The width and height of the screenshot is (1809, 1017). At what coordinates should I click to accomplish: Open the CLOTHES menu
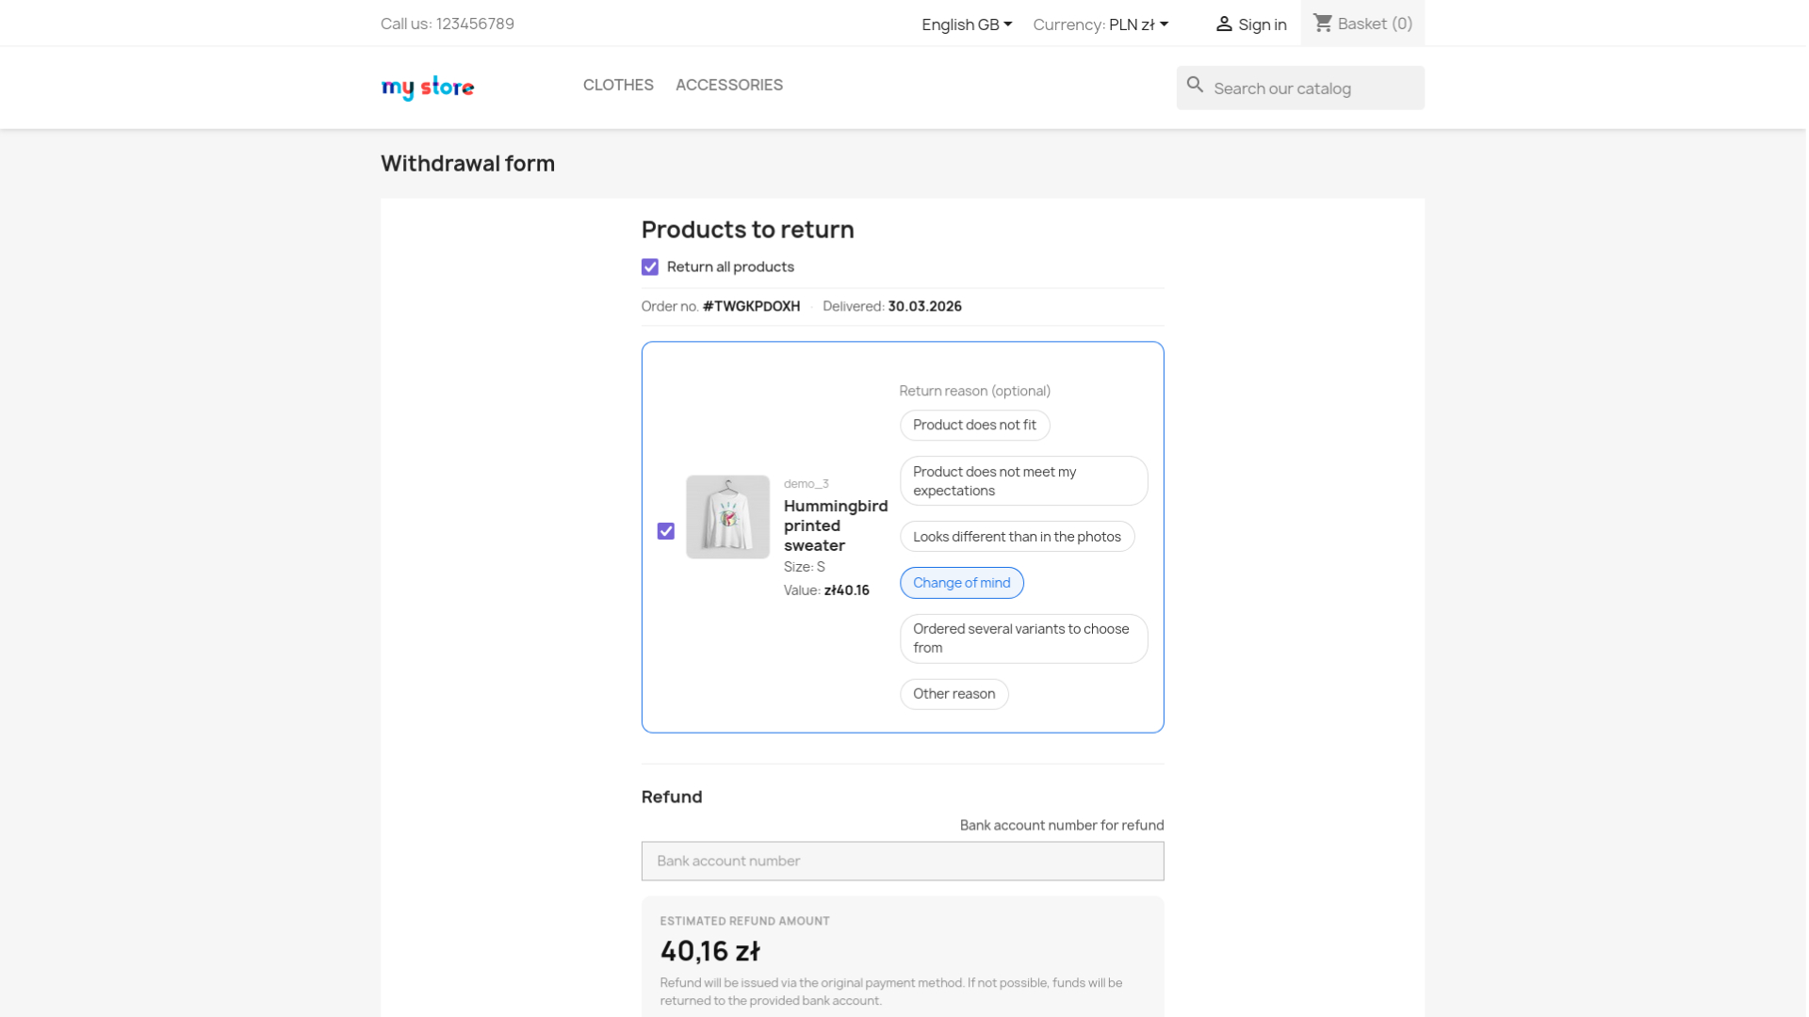coord(617,85)
